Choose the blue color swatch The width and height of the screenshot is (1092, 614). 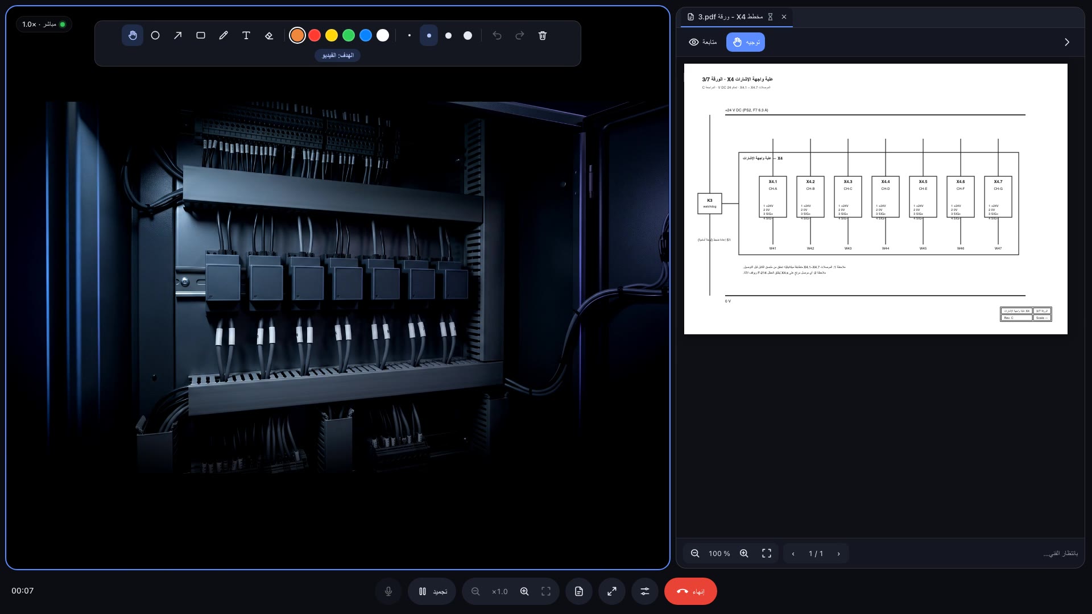pos(366,35)
